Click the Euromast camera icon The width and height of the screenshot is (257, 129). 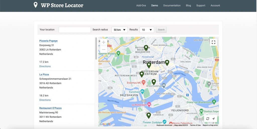click(142, 91)
